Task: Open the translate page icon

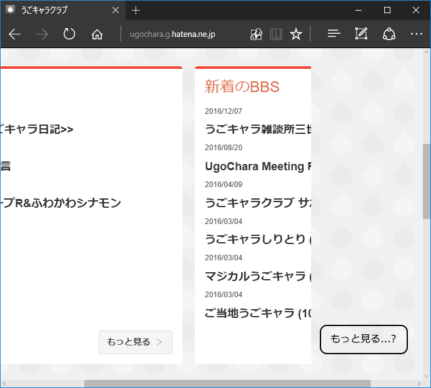Action: (x=256, y=34)
